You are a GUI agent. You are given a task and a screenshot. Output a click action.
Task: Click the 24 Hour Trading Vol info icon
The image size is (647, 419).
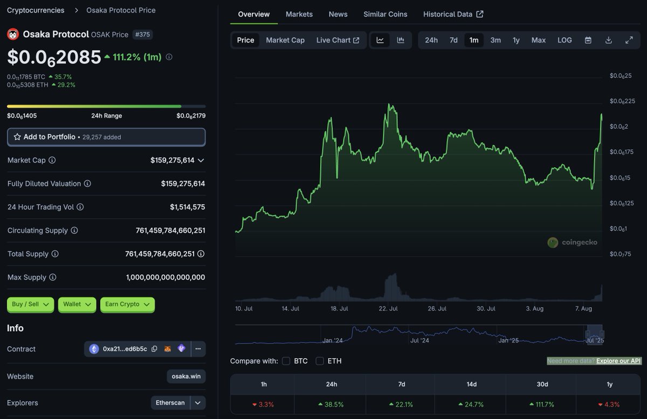(x=80, y=207)
